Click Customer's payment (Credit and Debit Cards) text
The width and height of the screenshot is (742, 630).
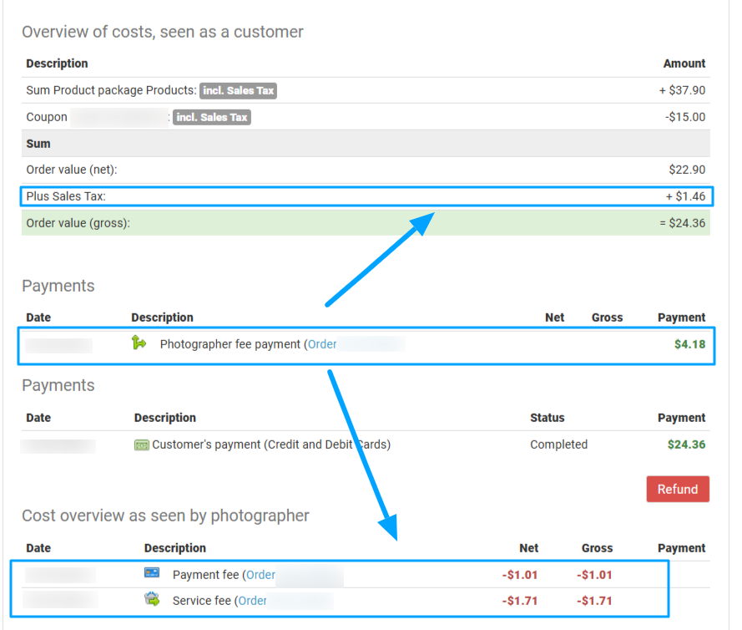click(x=271, y=445)
